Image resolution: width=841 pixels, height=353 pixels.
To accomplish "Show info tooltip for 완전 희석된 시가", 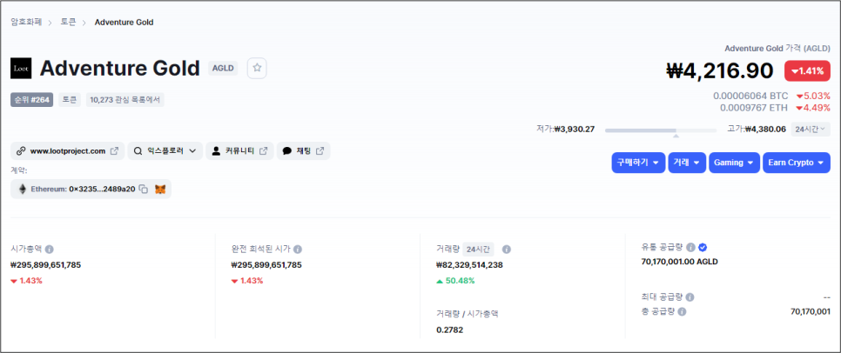I will (x=298, y=249).
